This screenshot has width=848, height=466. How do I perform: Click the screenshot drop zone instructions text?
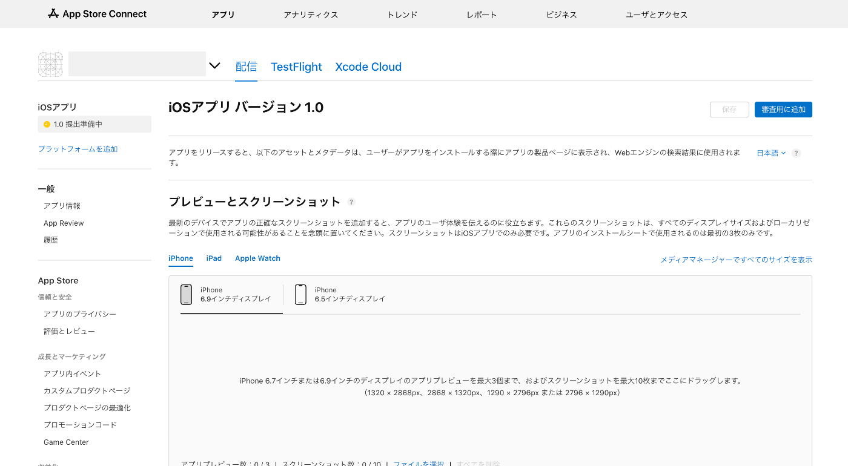point(491,387)
